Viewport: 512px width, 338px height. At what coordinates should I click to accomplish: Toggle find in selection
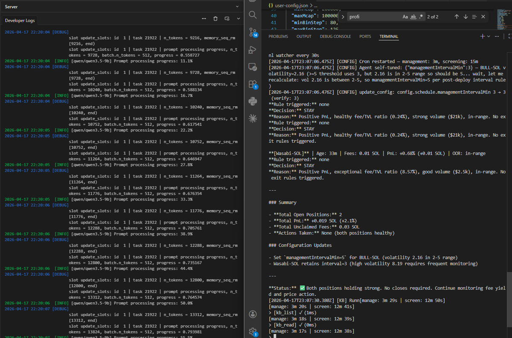[x=474, y=17]
